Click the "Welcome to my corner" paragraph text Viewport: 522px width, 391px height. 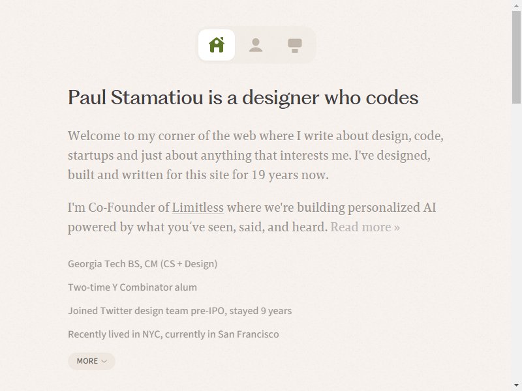click(256, 155)
